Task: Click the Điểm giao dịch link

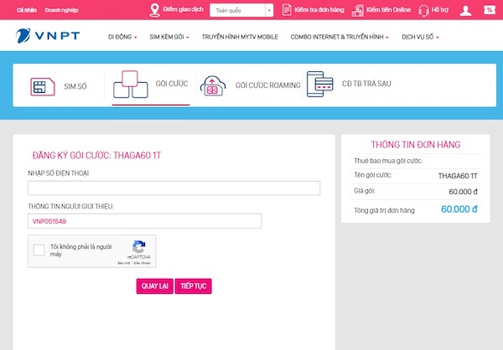Action: click(183, 9)
